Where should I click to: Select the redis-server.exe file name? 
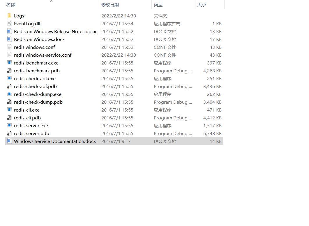point(31,126)
